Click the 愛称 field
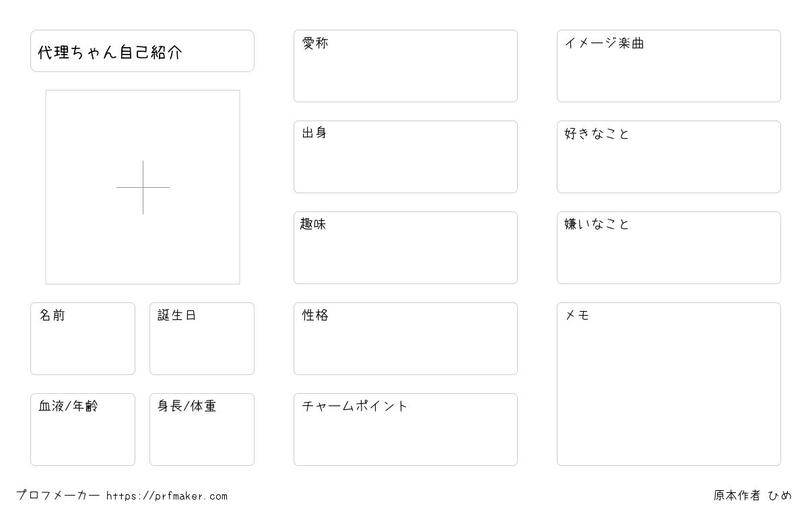The width and height of the screenshot is (808, 505). click(405, 66)
